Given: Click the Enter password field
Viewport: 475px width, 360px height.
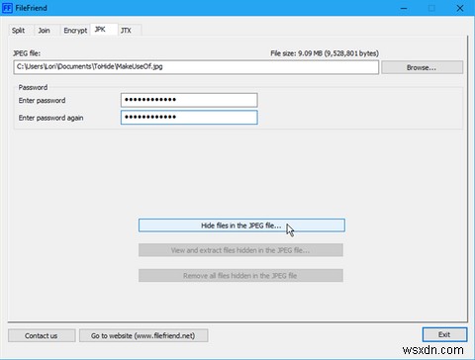Looking at the screenshot, I should (x=189, y=100).
